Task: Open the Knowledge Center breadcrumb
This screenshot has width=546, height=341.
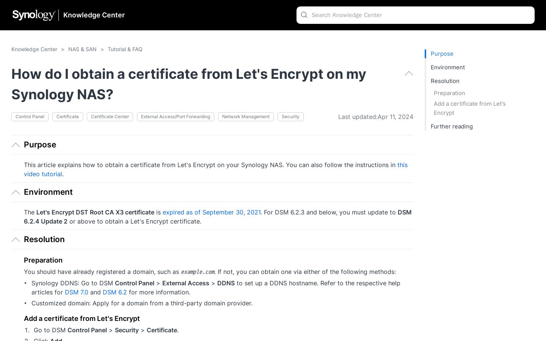Action: (34, 49)
